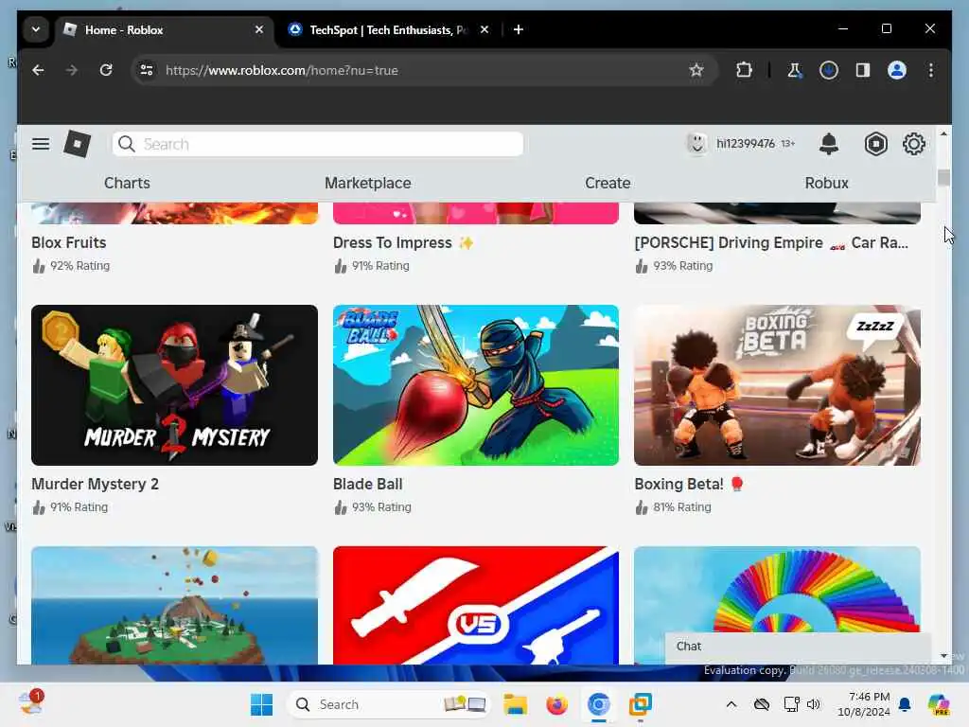Open the Chat panel
This screenshot has height=727, width=969.
(x=798, y=647)
